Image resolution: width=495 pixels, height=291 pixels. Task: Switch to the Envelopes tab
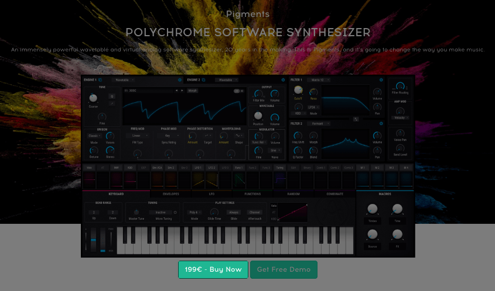(x=171, y=194)
